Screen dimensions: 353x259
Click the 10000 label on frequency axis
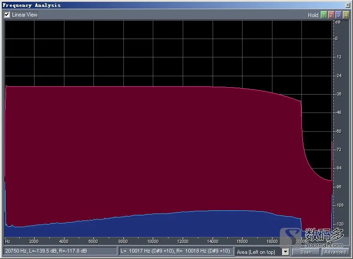coord(153,242)
